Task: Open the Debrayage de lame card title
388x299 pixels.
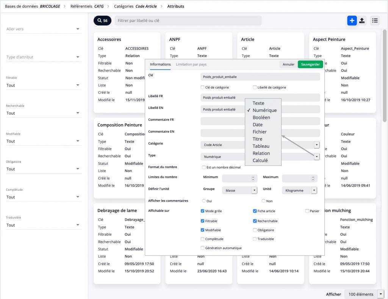Action: (x=117, y=210)
